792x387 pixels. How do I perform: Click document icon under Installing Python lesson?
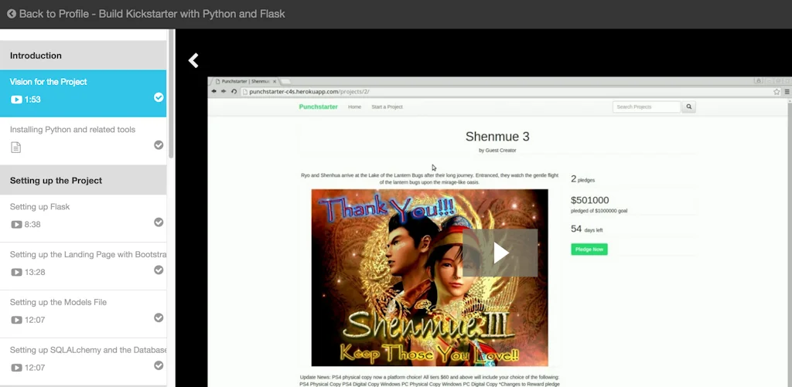click(x=16, y=148)
